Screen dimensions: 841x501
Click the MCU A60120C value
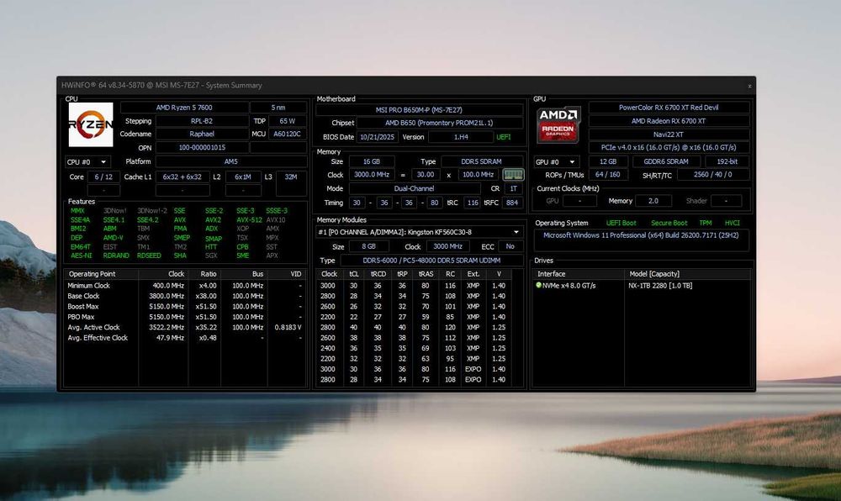(x=288, y=134)
